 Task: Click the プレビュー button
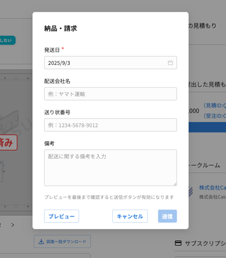tap(62, 216)
